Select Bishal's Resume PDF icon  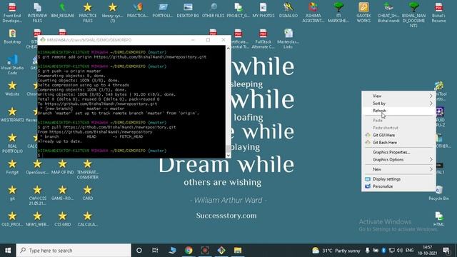tap(438, 12)
